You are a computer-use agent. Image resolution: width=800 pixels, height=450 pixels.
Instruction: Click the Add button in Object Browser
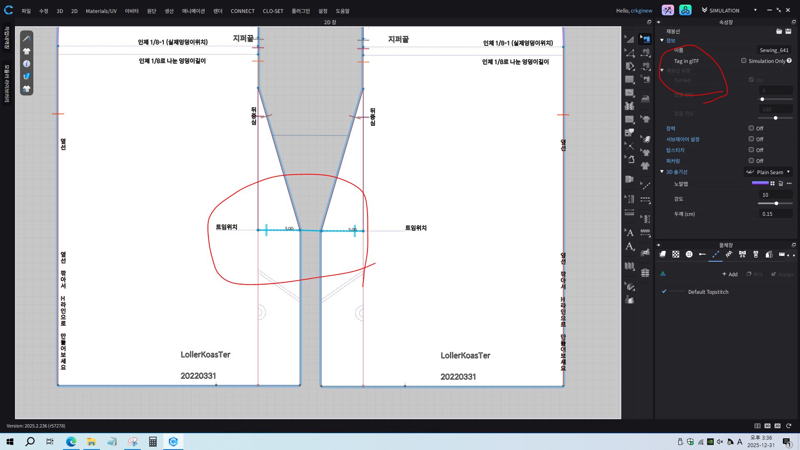pos(730,274)
